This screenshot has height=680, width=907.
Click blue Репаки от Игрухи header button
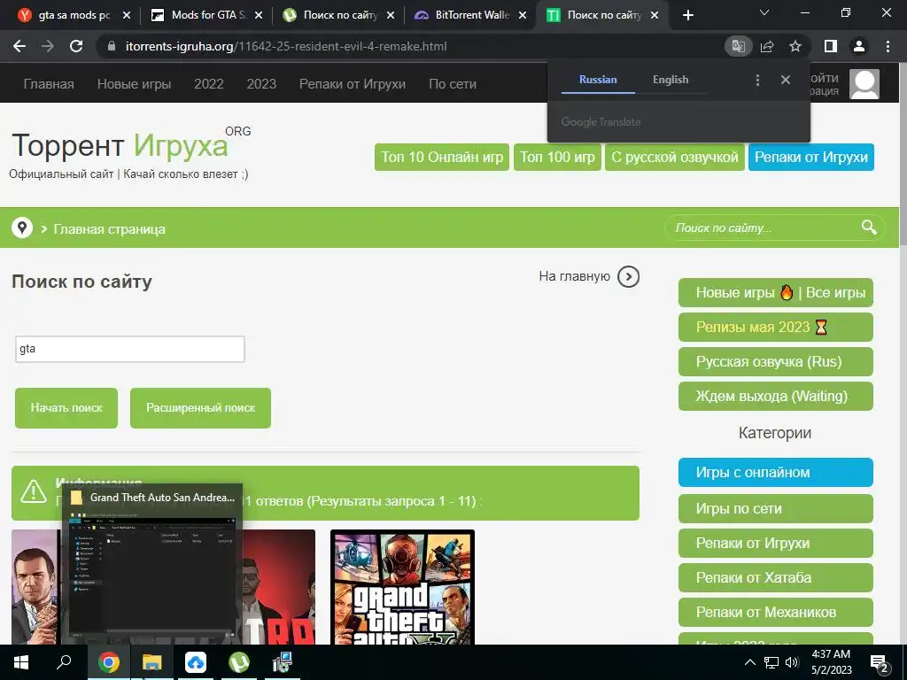811,157
